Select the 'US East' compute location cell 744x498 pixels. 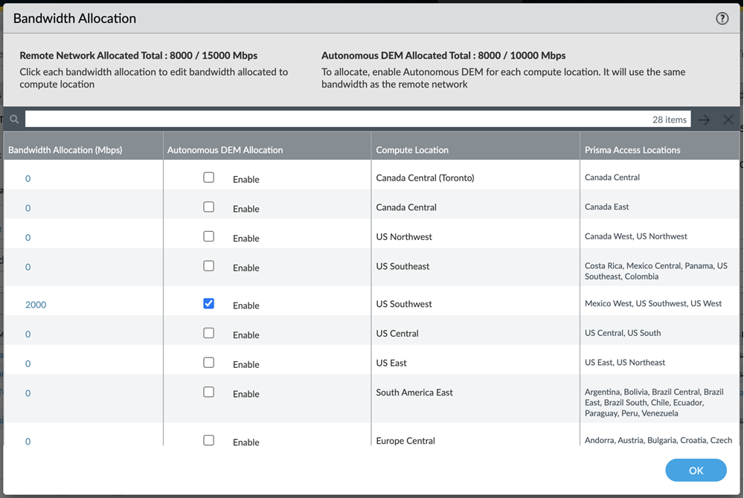391,363
